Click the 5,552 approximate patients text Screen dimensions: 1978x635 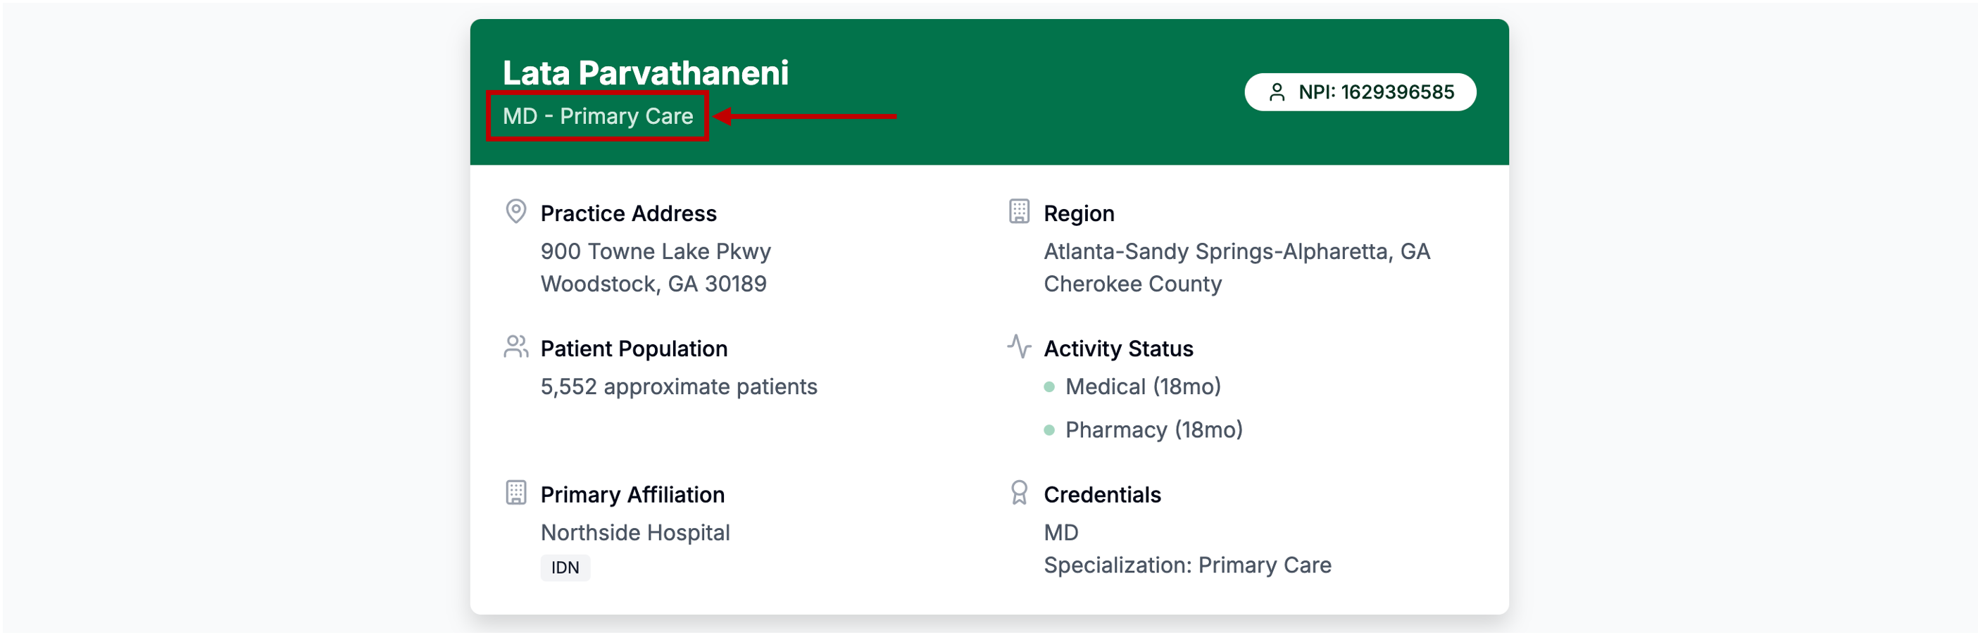coord(678,387)
